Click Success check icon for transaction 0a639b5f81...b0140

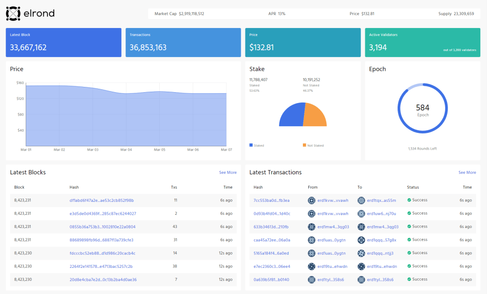[x=409, y=280]
